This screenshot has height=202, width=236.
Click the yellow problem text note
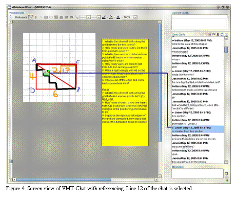(125, 93)
